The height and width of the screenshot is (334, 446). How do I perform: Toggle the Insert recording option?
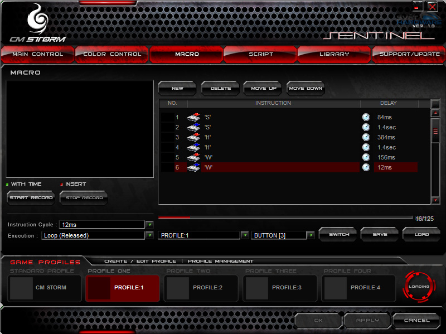62,184
